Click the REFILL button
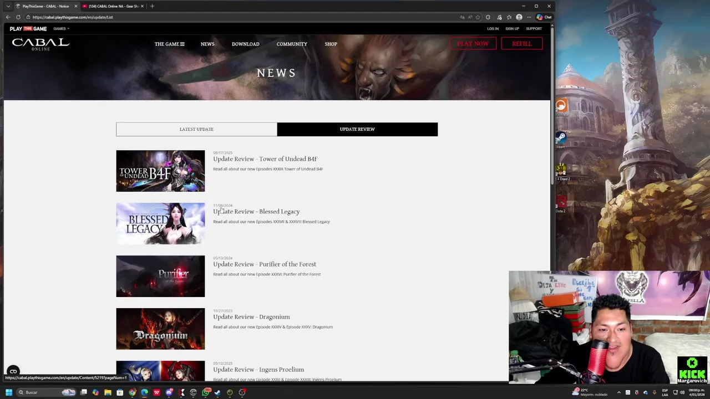This screenshot has height=399, width=710. [x=521, y=44]
